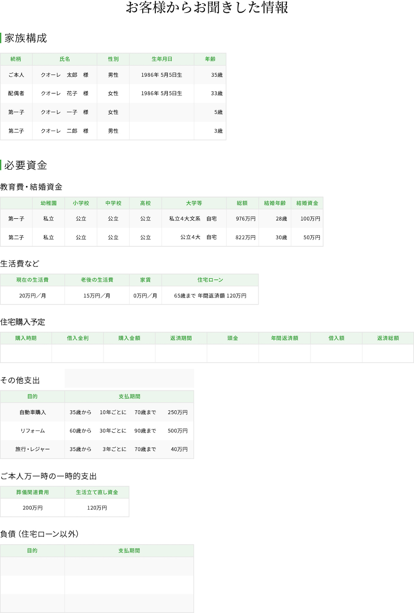Image resolution: width=414 pixels, height=613 pixels.
Task: Click the 35歳 age cell for ご本人
Action: pyautogui.click(x=210, y=74)
